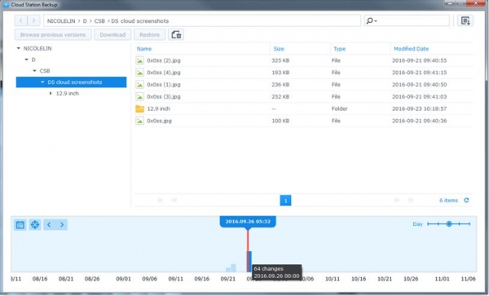Screen dimensions: 489x296
Task: Click file name 0x0ss (4).jpg
Action: click(164, 73)
